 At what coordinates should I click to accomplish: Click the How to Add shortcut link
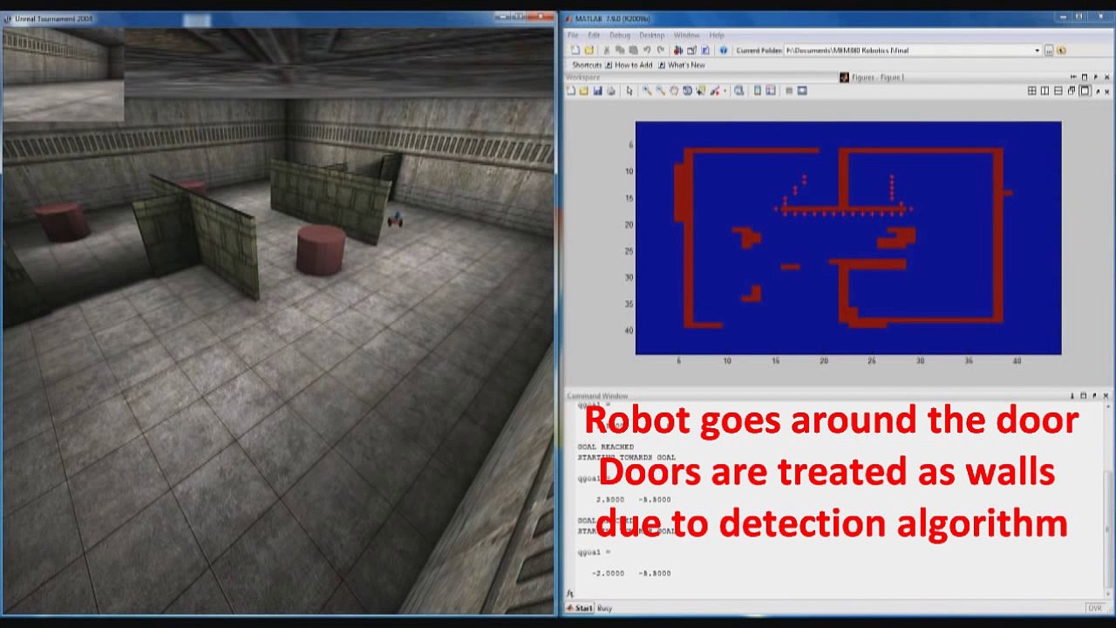[633, 65]
